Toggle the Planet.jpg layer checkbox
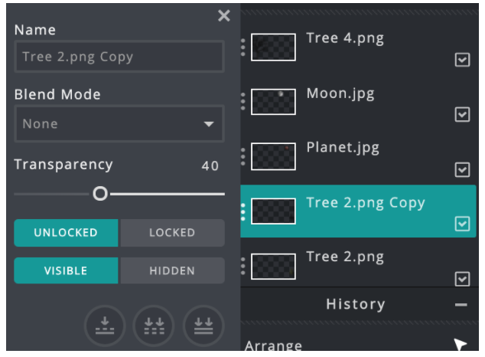The height and width of the screenshot is (357, 485). click(462, 169)
